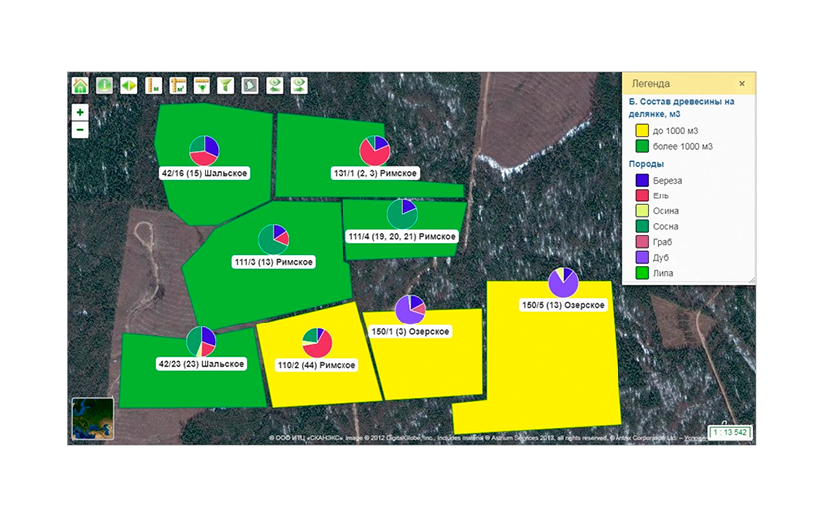Click the 1 : 13 542 scale box
Viewport: 824px width, 517px height.
730,433
